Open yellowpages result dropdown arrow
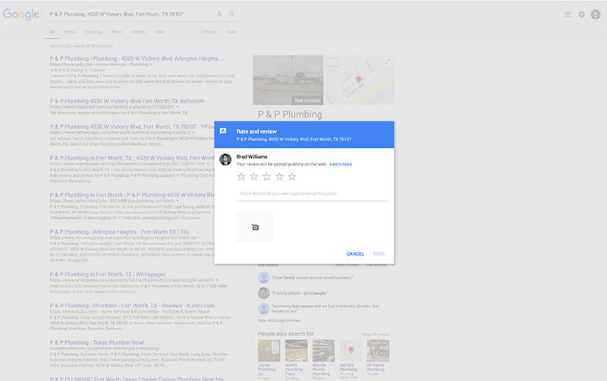607x381 pixels. click(x=193, y=132)
